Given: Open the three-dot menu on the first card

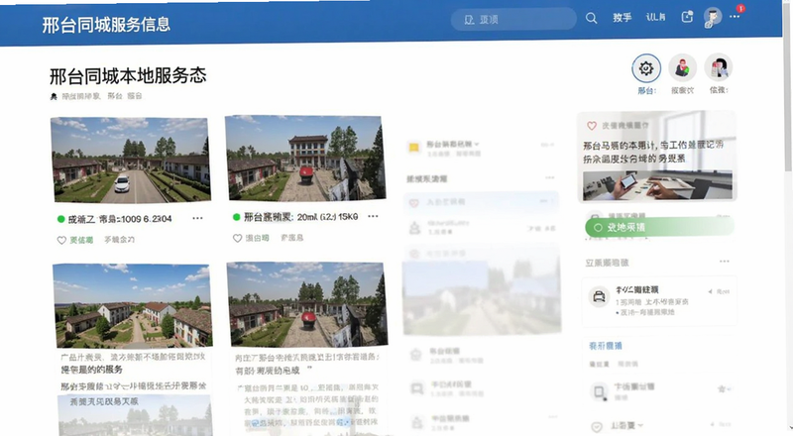Looking at the screenshot, I should pos(197,218).
